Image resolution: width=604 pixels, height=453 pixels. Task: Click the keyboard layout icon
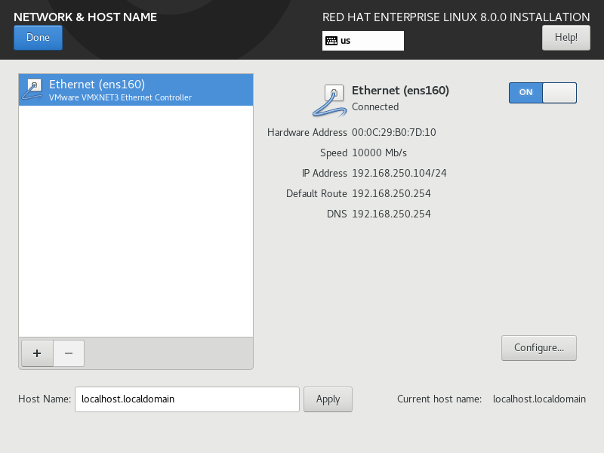[331, 41]
